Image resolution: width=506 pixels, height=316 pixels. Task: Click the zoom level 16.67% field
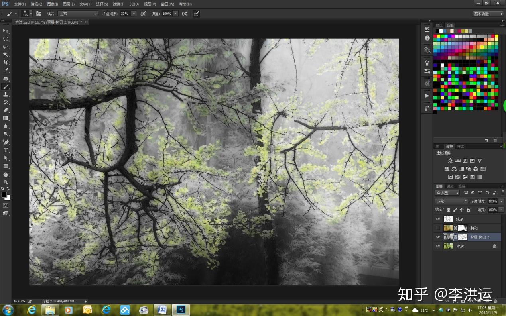20,301
